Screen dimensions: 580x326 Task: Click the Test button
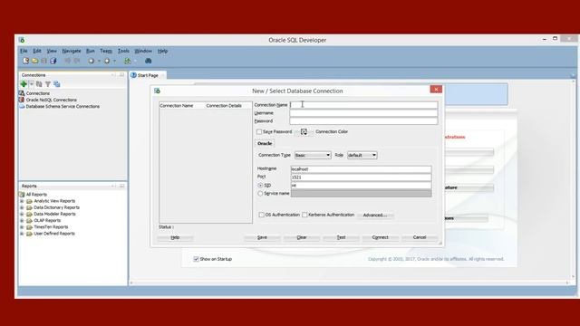(x=341, y=237)
